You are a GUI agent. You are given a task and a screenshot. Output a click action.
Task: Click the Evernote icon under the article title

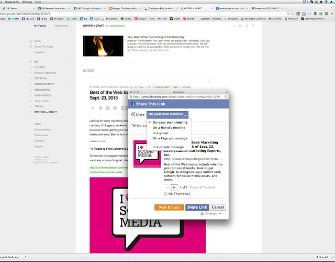point(100,108)
